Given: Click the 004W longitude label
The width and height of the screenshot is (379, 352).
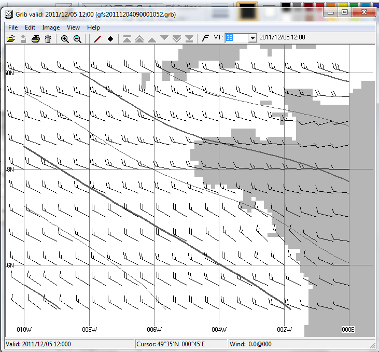Looking at the screenshot, I should (219, 330).
